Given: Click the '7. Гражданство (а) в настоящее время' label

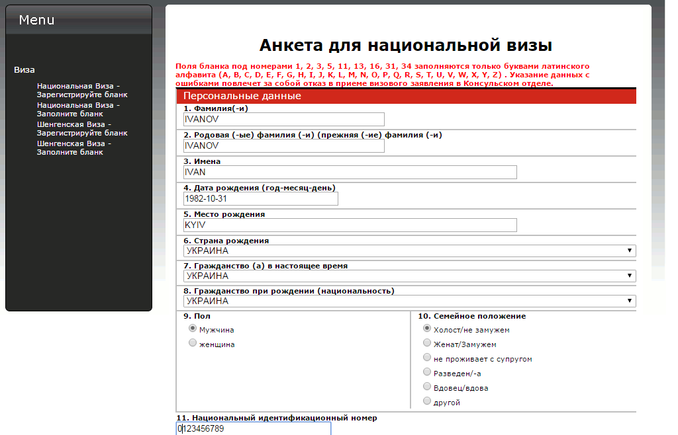Looking at the screenshot, I should point(266,266).
